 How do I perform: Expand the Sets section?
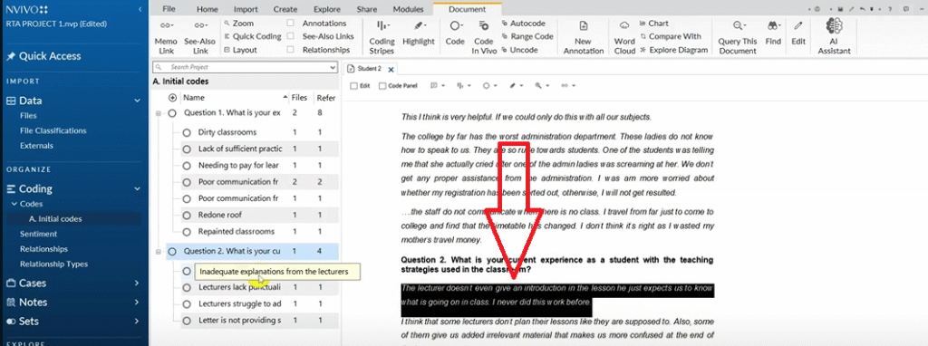click(138, 322)
